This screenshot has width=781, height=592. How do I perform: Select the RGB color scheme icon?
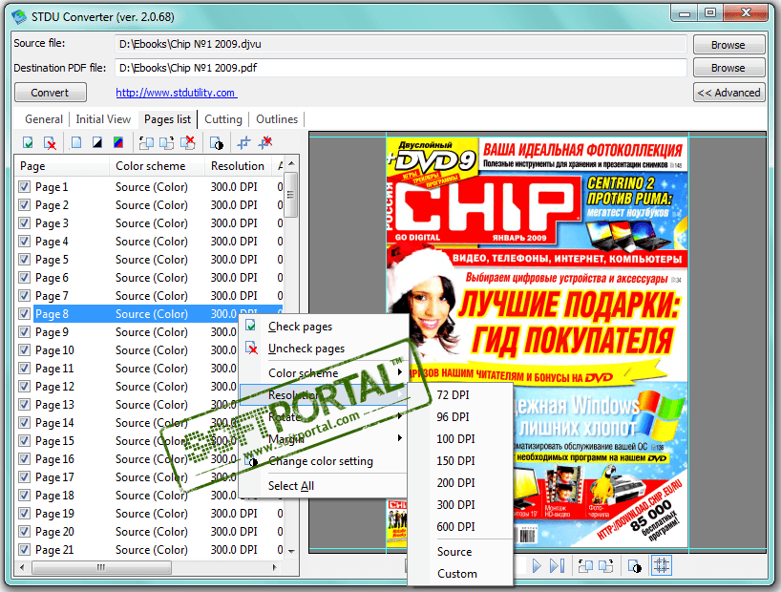pyautogui.click(x=118, y=143)
